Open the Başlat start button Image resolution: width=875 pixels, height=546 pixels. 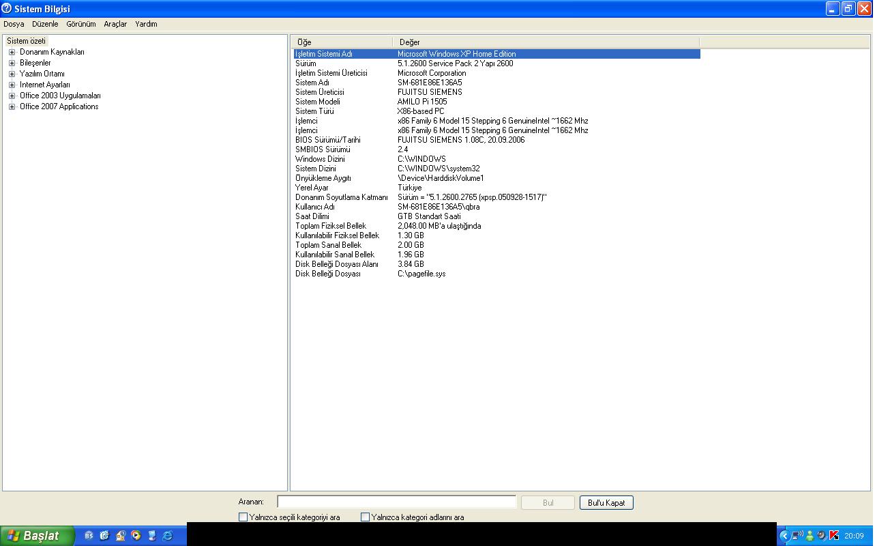tap(37, 536)
